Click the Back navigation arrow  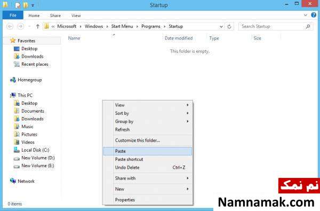10,26
